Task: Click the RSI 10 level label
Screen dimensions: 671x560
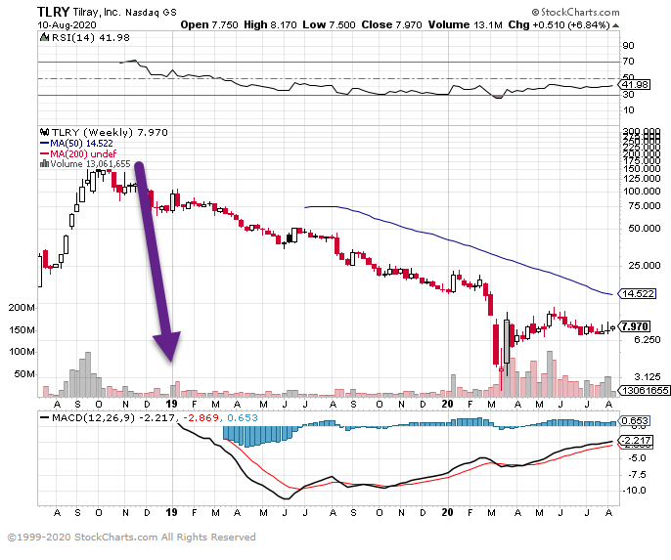Action: click(x=628, y=110)
